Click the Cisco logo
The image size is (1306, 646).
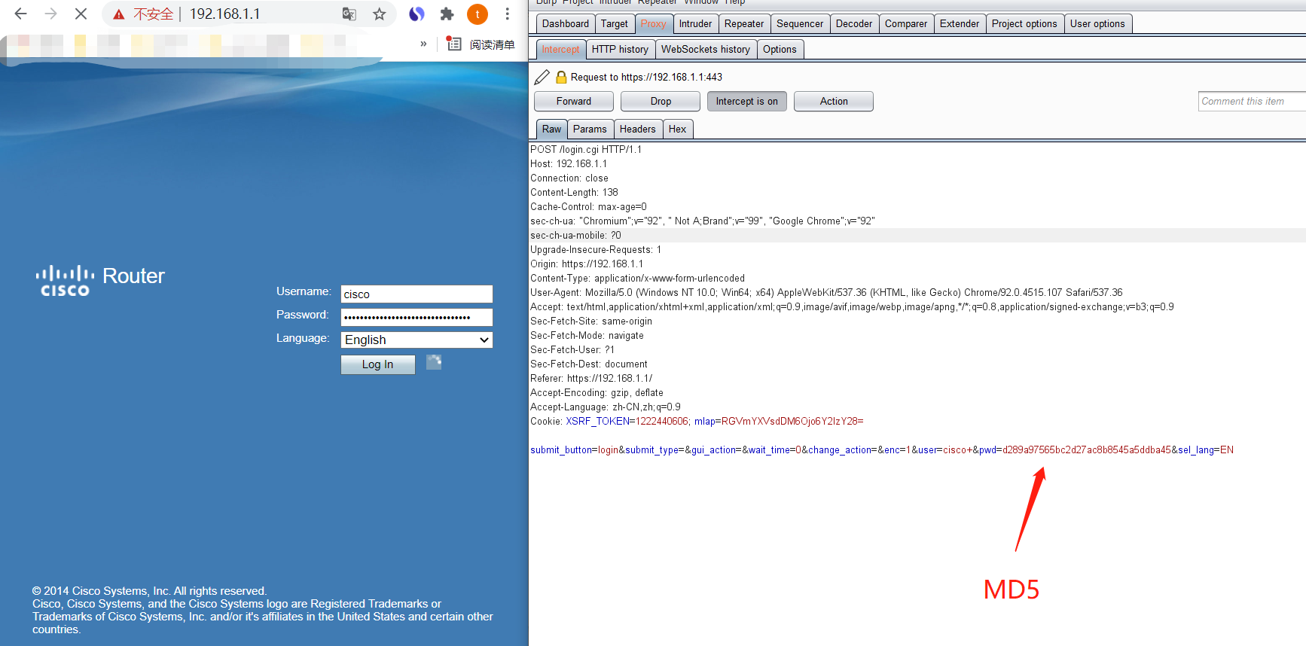(65, 280)
